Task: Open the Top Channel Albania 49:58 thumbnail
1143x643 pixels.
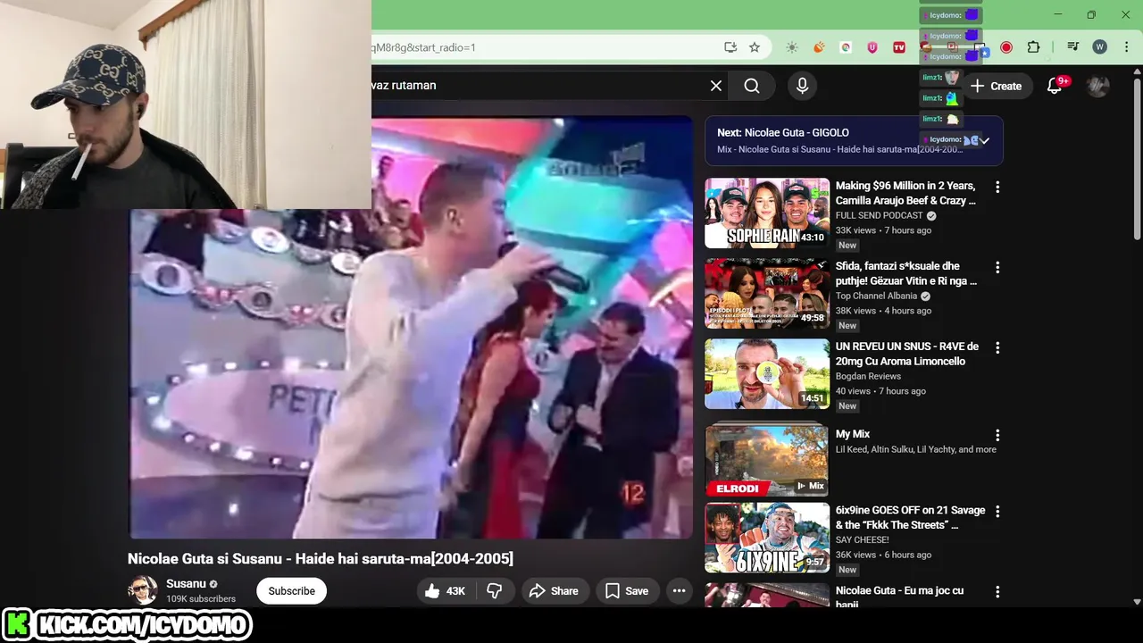Action: pyautogui.click(x=767, y=293)
